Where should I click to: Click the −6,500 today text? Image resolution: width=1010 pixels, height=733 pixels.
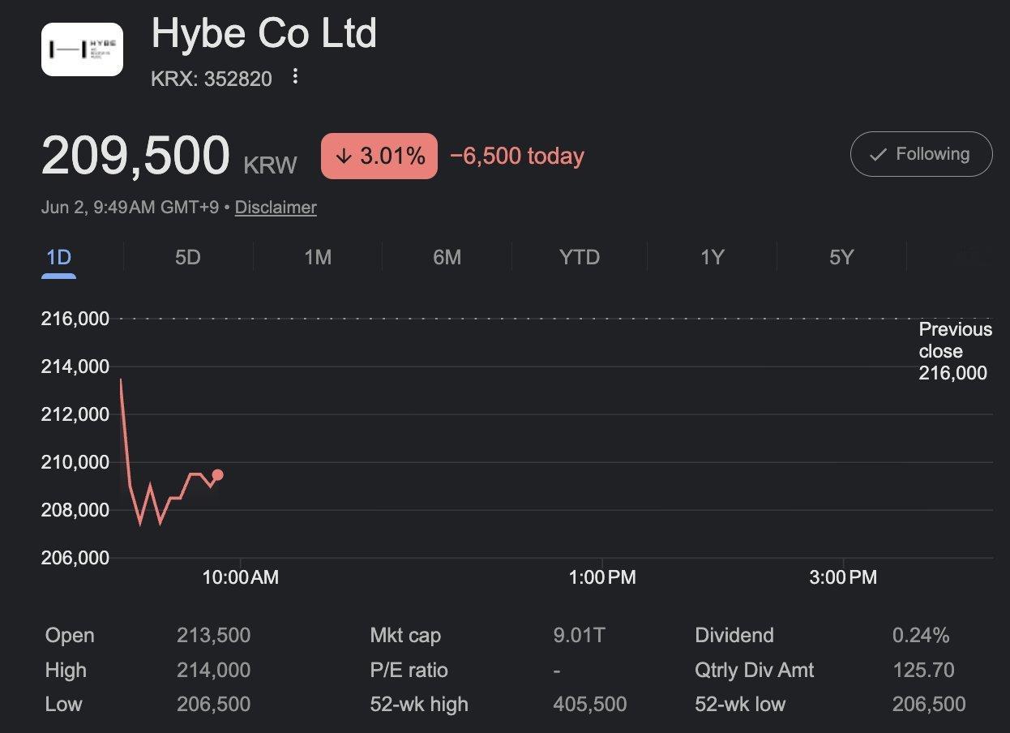click(516, 156)
